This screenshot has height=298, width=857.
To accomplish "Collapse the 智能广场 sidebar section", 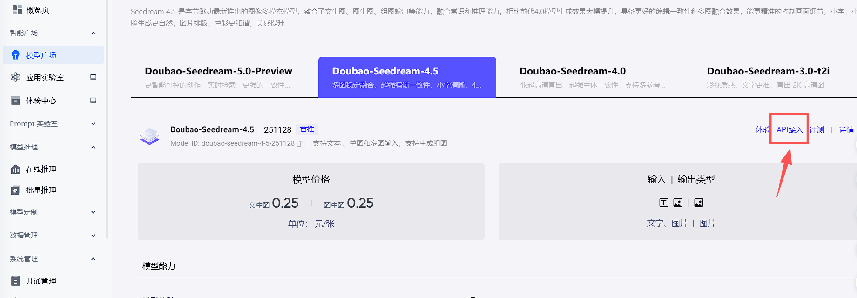I will 93,33.
